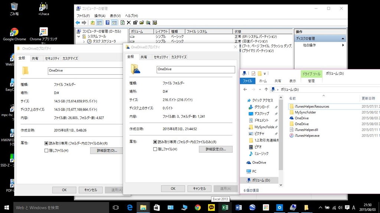380x213 pixels.
Task: Click the refresh icon in Computer Management toolbar
Action: (122, 23)
